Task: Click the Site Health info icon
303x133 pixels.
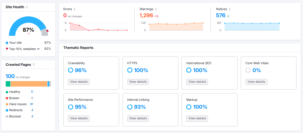Action: tap(27, 7)
